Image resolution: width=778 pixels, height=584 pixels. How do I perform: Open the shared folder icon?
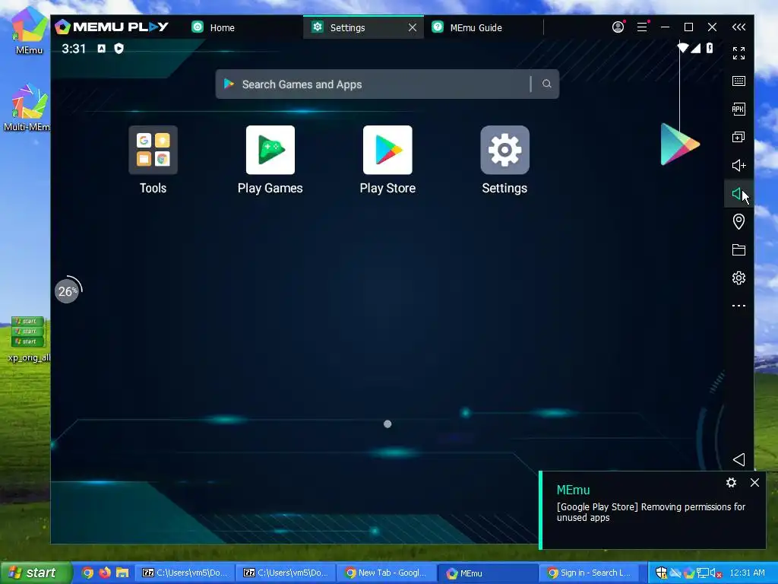[x=738, y=249]
